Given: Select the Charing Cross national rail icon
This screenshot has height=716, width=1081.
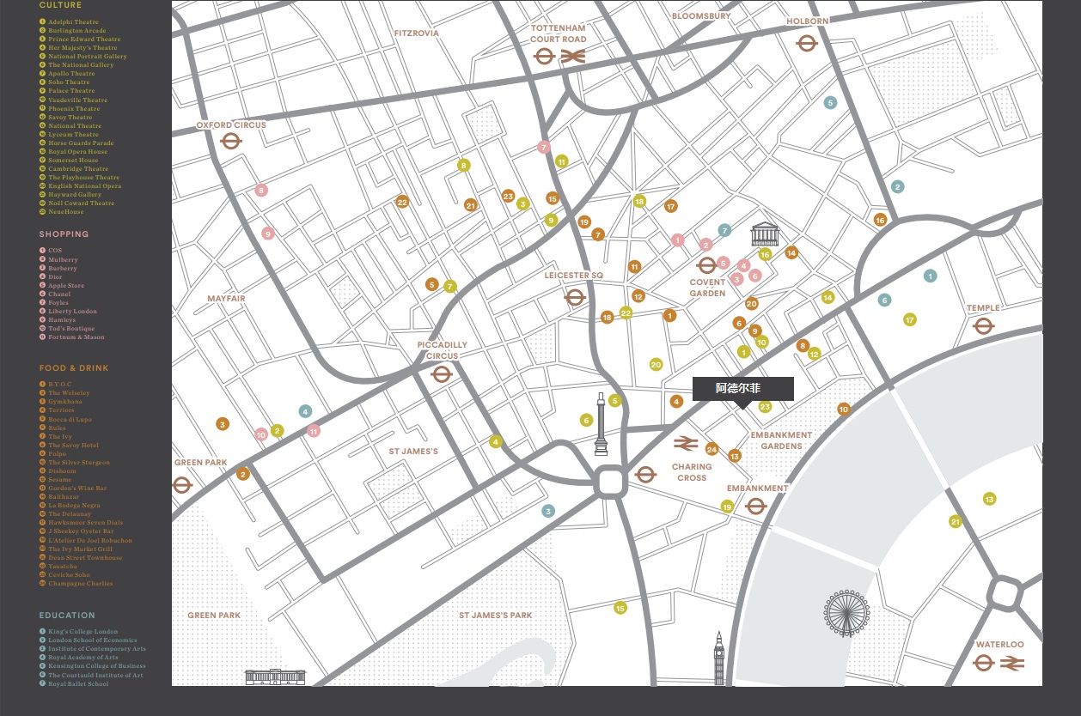Looking at the screenshot, I should pos(686,443).
